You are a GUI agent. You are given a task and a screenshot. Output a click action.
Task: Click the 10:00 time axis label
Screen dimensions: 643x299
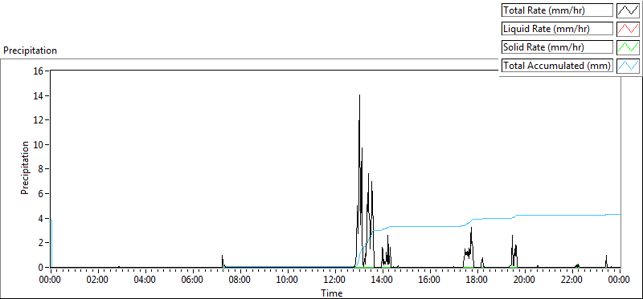coord(288,280)
